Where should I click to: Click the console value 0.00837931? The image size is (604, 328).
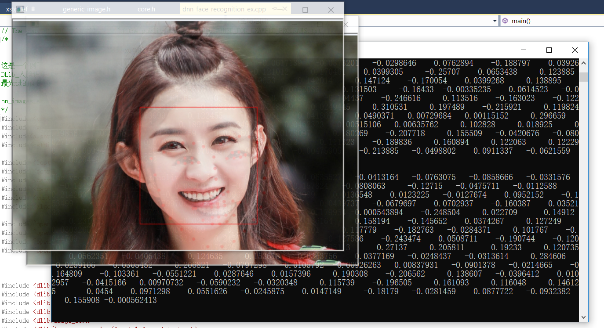[416, 265]
